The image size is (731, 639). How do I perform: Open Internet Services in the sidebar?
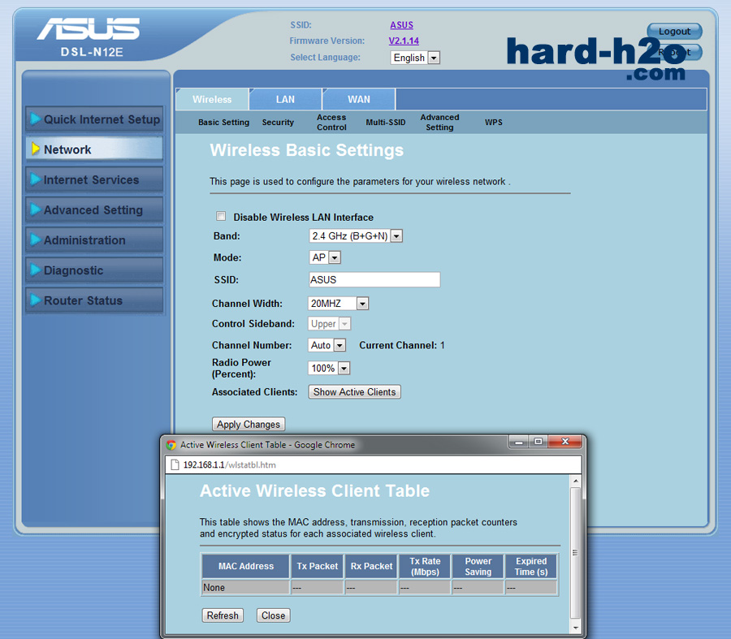pyautogui.click(x=95, y=179)
